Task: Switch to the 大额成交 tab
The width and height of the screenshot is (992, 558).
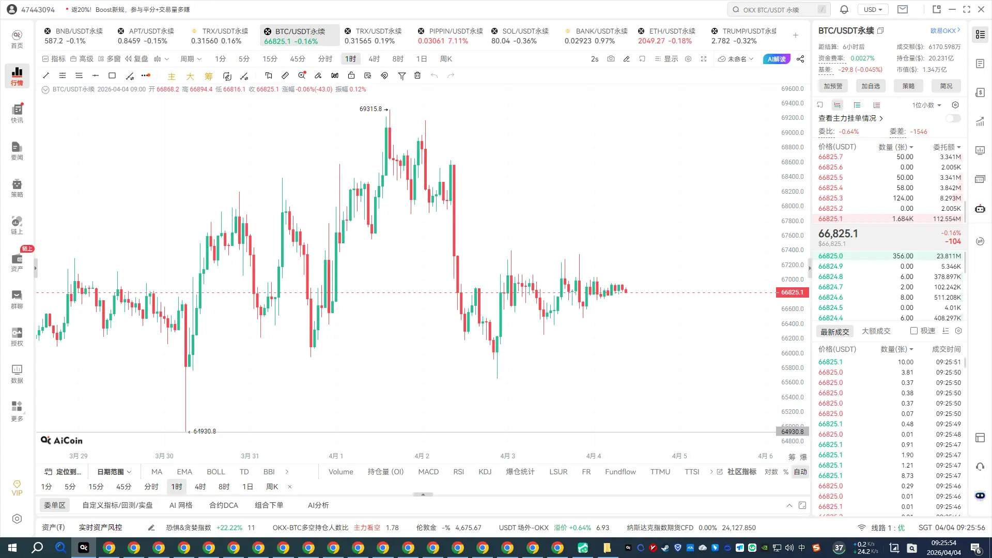Action: pyautogui.click(x=876, y=331)
